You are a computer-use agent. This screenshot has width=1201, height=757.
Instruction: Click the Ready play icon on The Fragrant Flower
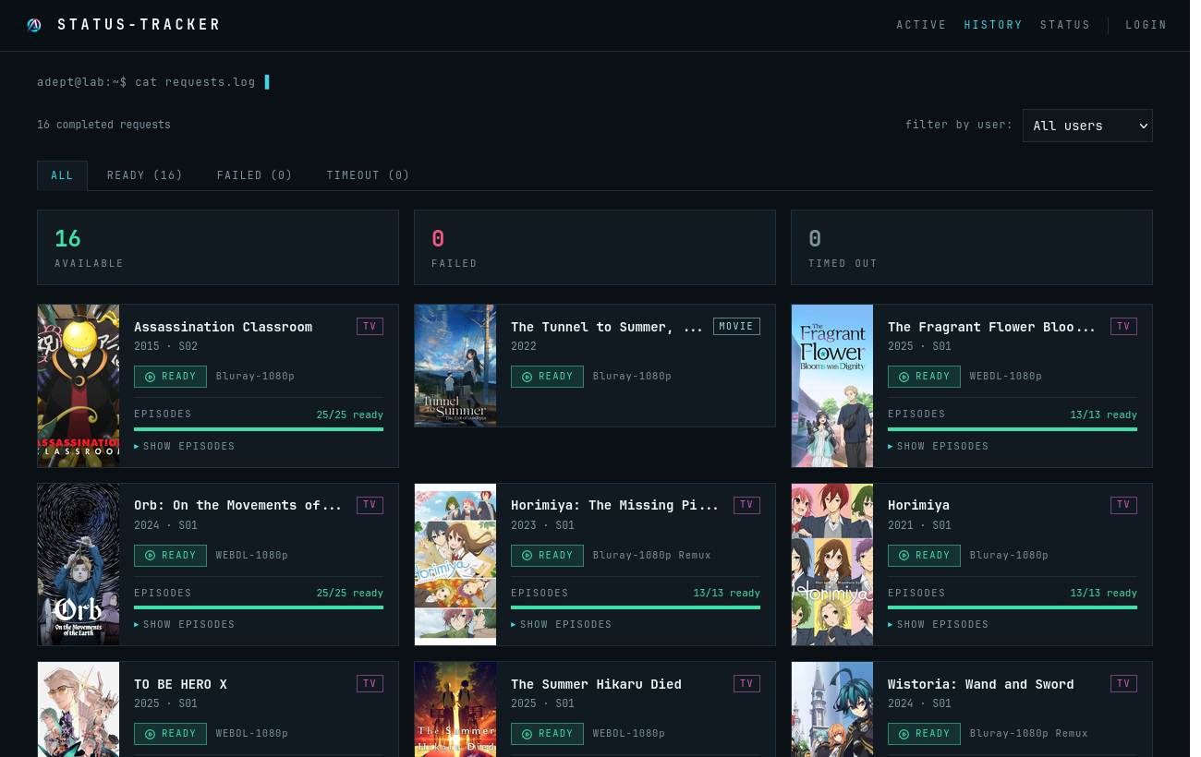pyautogui.click(x=904, y=377)
